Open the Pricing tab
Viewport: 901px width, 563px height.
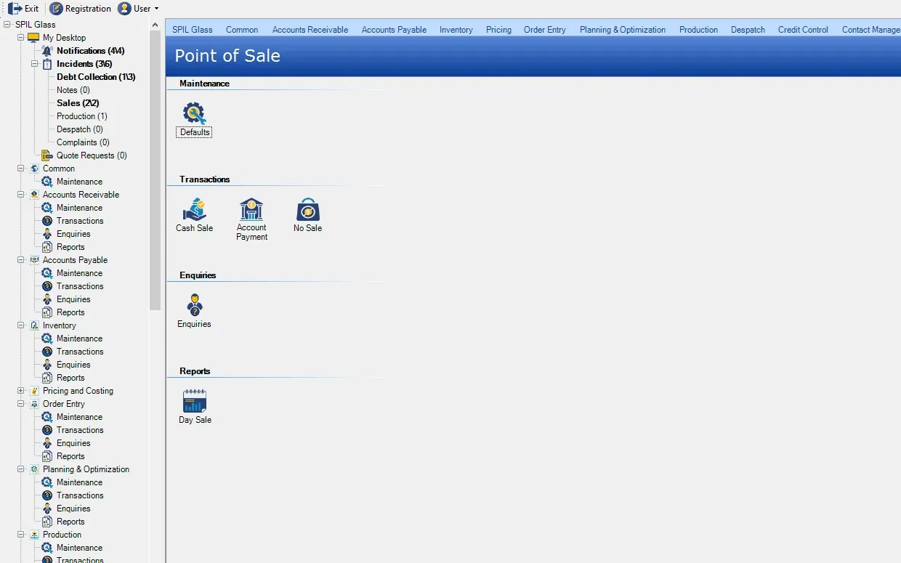coord(498,30)
